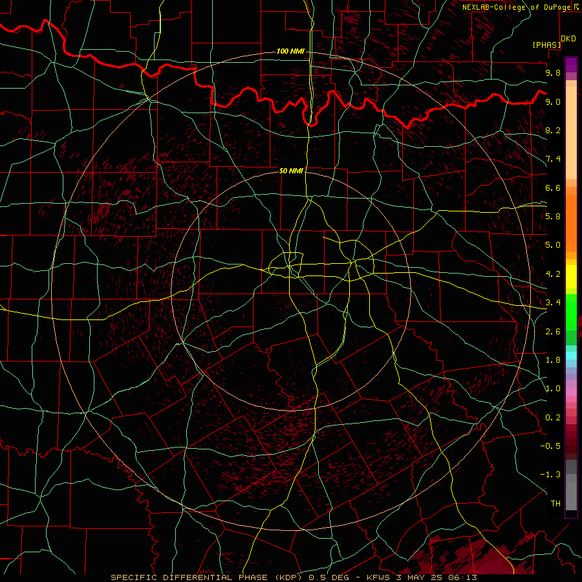
Task: Click the 9.0 scale label
Action: (553, 102)
